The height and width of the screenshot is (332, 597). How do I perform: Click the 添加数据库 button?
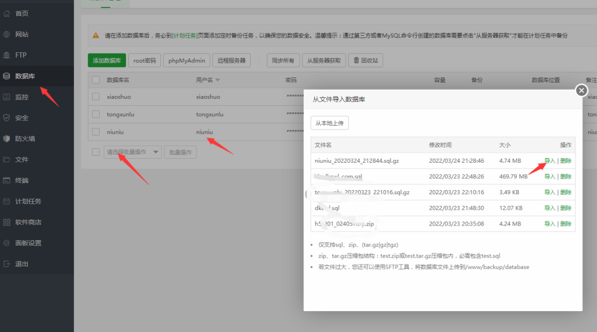click(107, 60)
